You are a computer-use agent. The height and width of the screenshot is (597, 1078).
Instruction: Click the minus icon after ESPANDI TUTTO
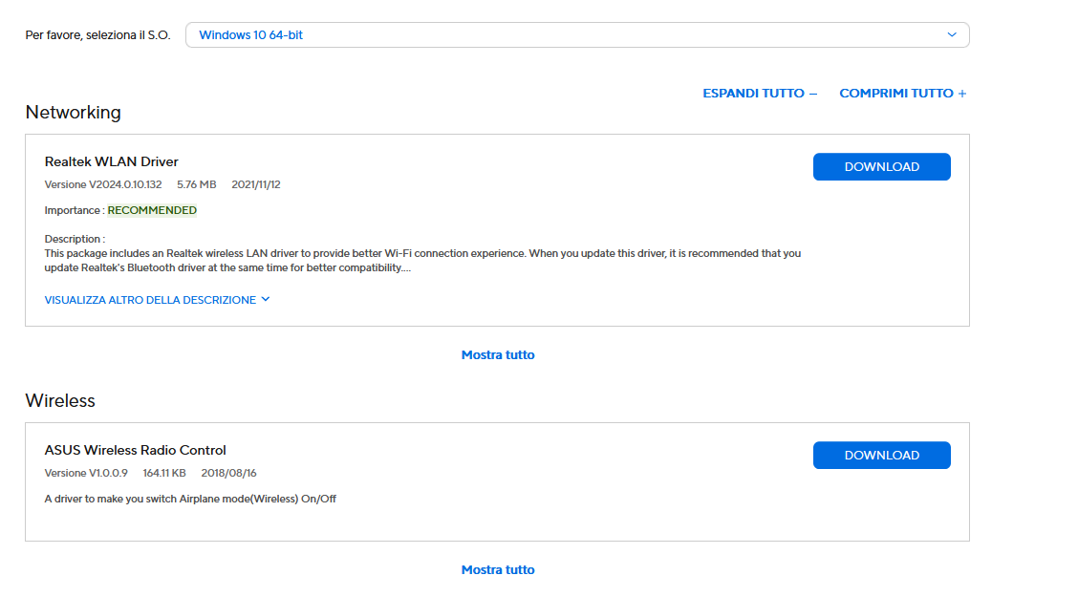click(x=813, y=94)
